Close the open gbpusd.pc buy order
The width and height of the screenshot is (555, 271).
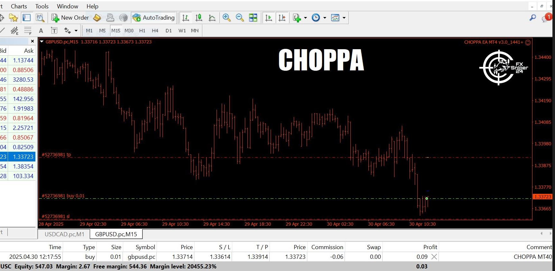(x=434, y=257)
